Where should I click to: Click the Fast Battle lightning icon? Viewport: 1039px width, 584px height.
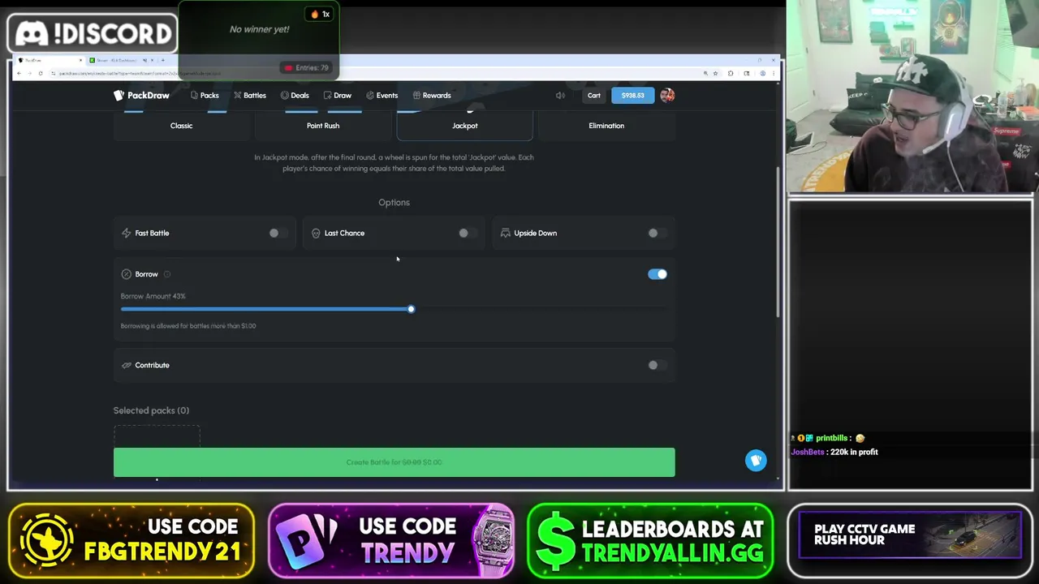click(x=126, y=233)
